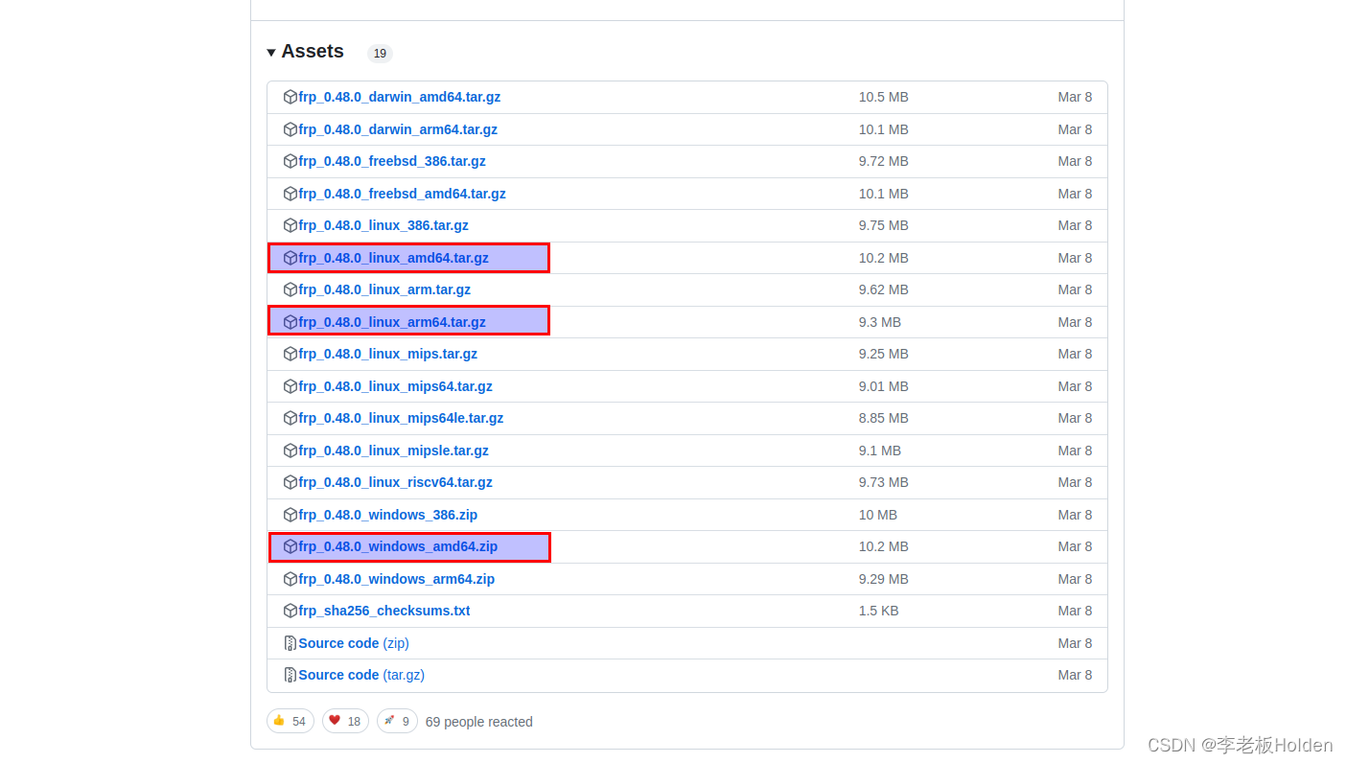Toggle heart reaction with 18
Image resolution: width=1347 pixels, height=763 pixels.
coord(345,721)
